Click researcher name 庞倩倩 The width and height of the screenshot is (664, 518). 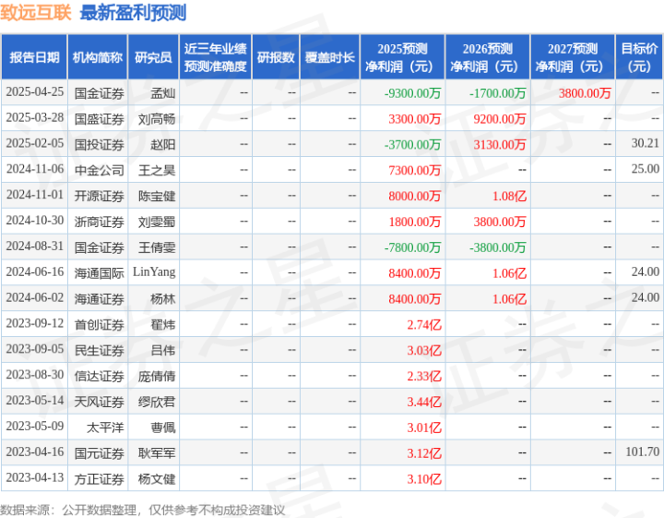(x=157, y=376)
